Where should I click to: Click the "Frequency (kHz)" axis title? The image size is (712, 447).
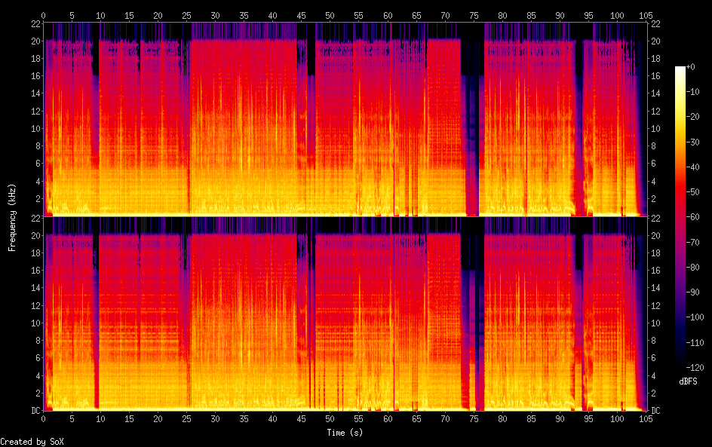point(12,217)
